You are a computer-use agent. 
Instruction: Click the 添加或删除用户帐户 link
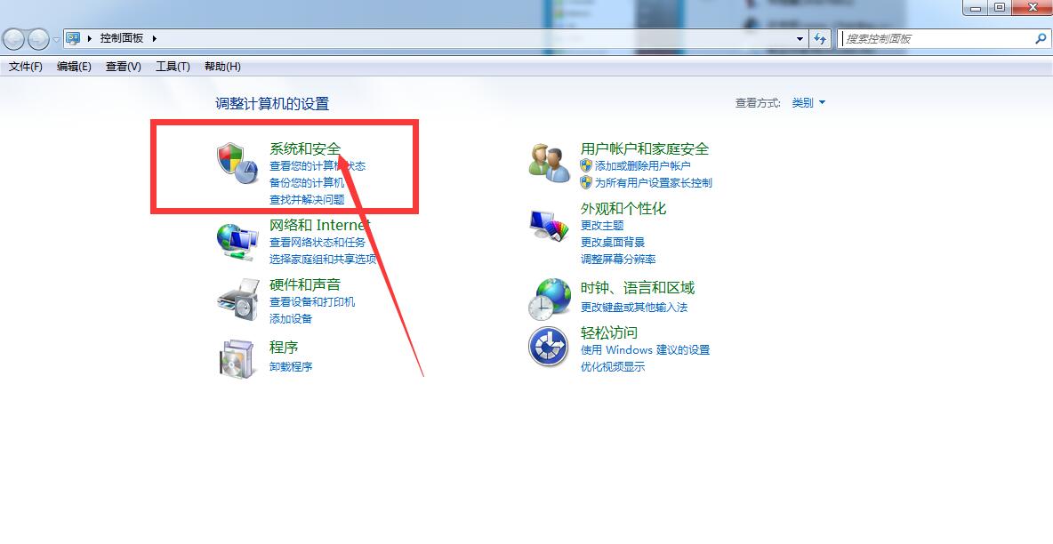(x=643, y=166)
